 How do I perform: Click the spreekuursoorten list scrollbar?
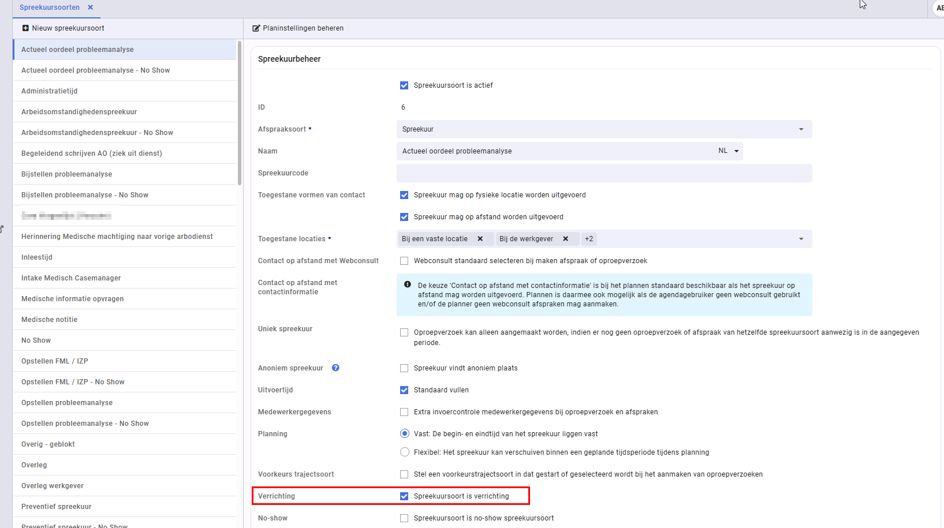(240, 113)
